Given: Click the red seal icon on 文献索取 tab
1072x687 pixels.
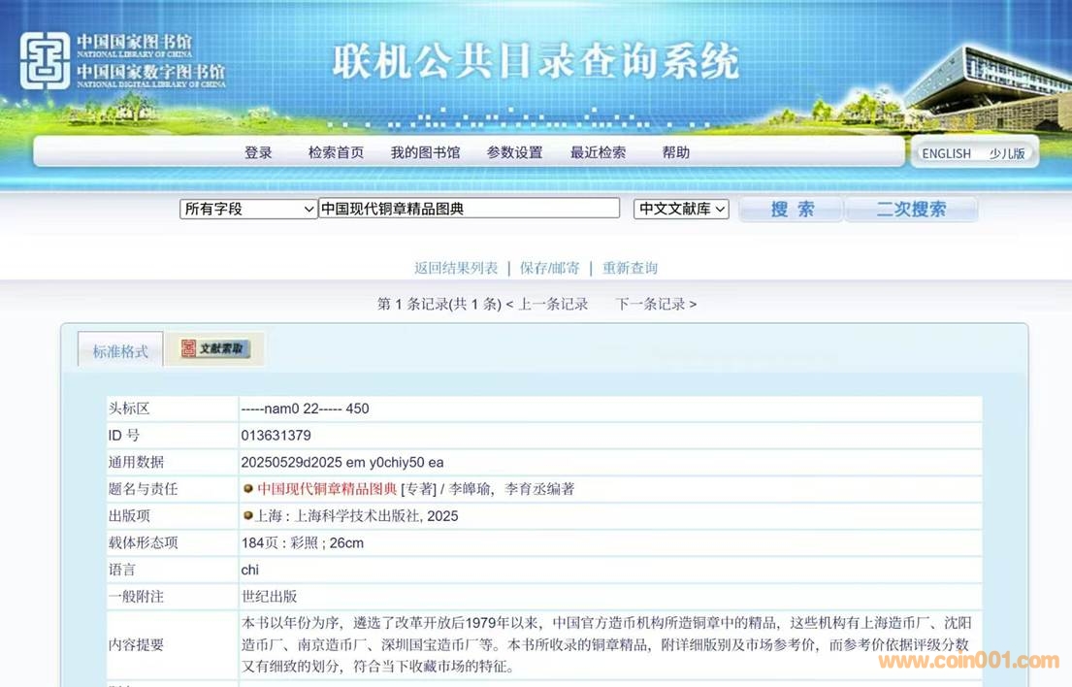Looking at the screenshot, I should coord(188,349).
